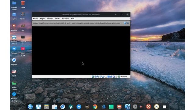Open app store from dock
The height and width of the screenshot is (110, 195).
pyautogui.click(x=55, y=107)
